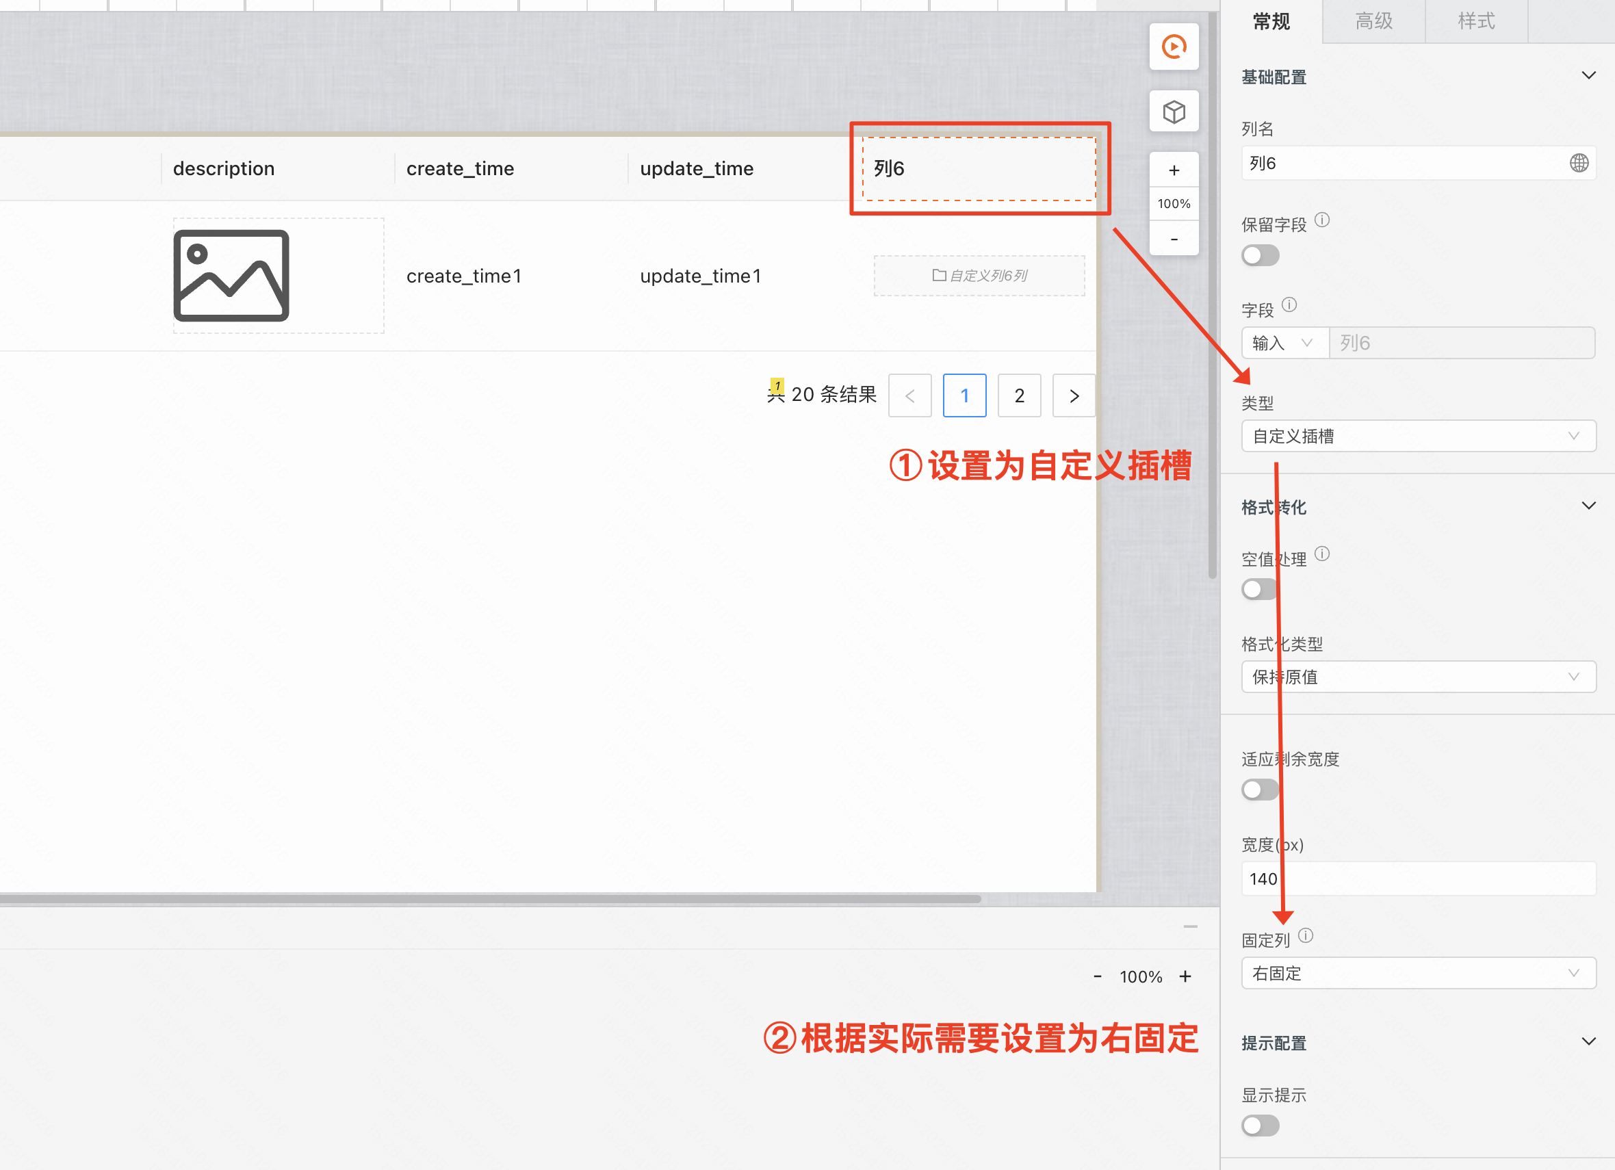1615x1170 pixels.
Task: Collapse the 基础配置 section
Action: pyautogui.click(x=1588, y=75)
